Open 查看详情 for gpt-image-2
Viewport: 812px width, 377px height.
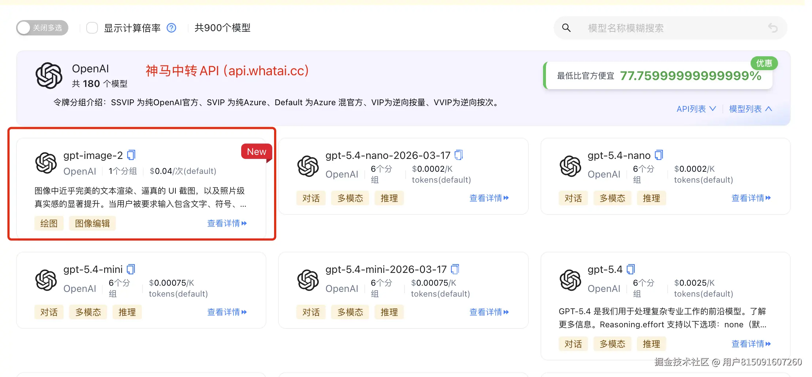[x=227, y=223]
